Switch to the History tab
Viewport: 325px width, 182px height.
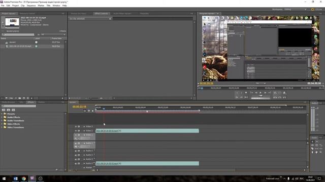point(41,102)
